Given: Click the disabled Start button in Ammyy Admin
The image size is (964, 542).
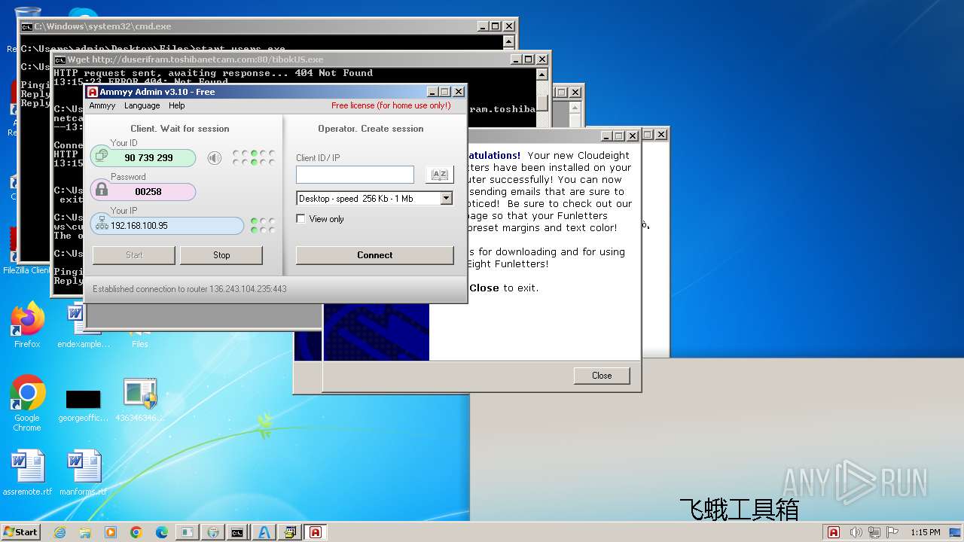Looking at the screenshot, I should pyautogui.click(x=134, y=255).
